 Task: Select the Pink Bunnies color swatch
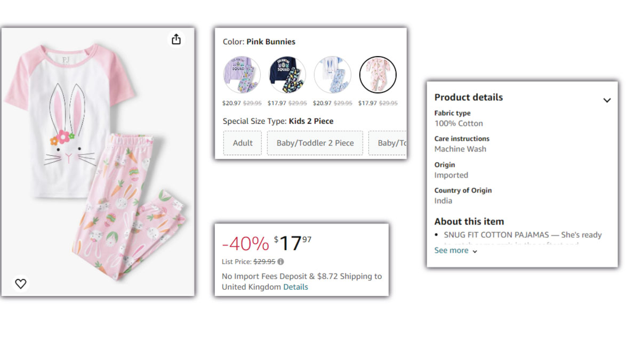click(378, 75)
